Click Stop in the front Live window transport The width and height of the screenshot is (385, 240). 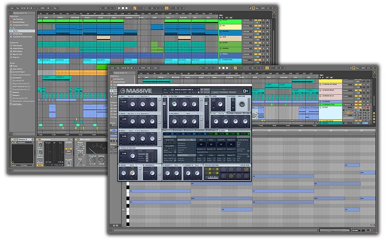click(x=223, y=68)
